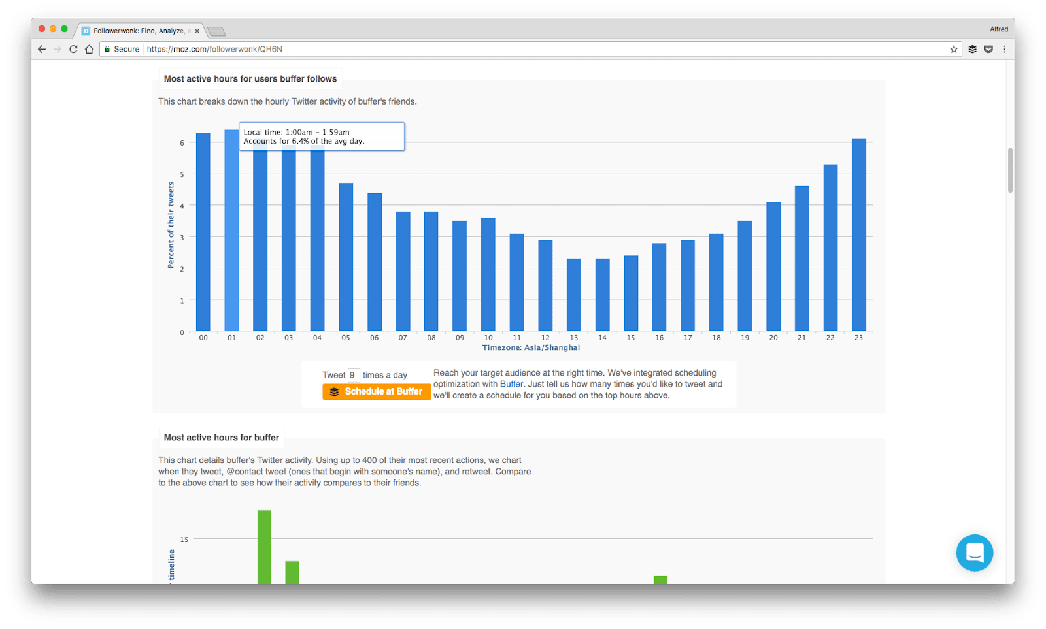Open the Buffer extension icon in toolbar

coord(973,49)
